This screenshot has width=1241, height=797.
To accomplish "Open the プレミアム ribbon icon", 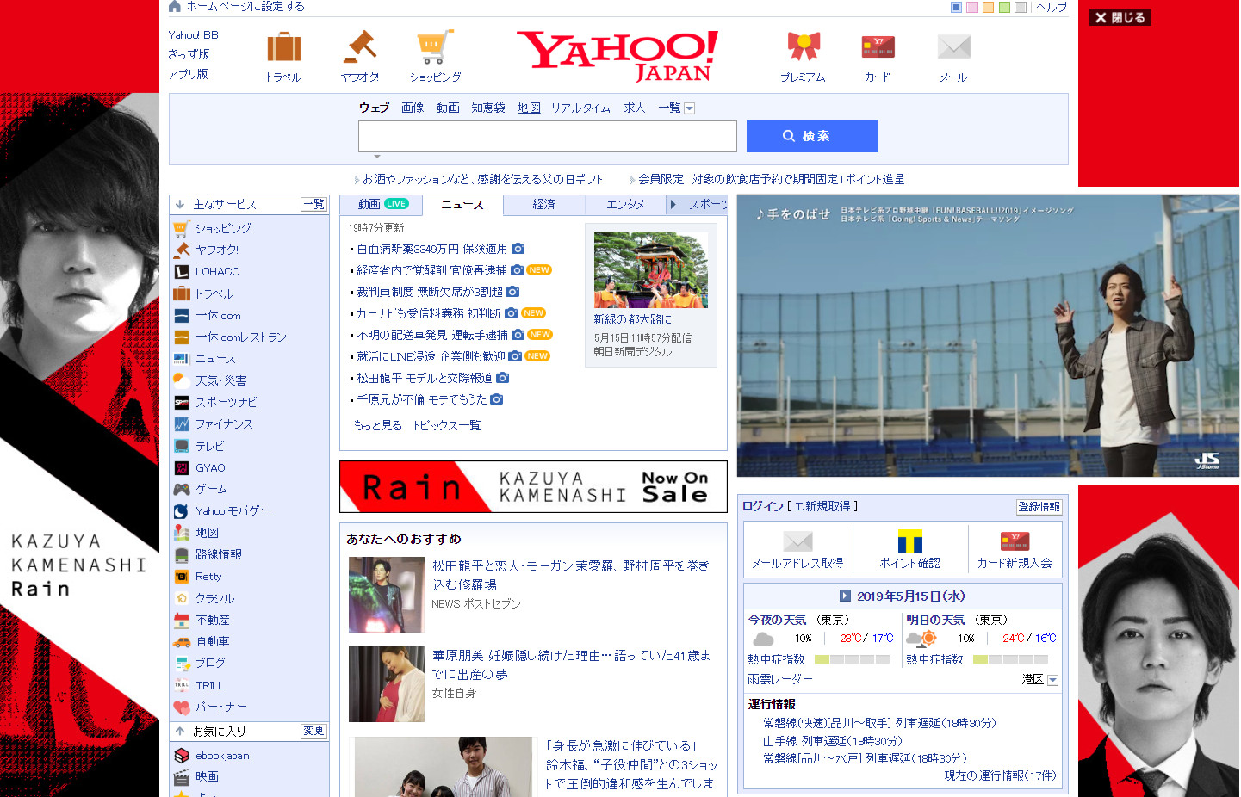I will [804, 46].
